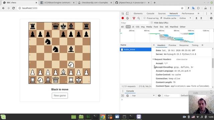
Task: Click black bishop on f5 square
Action: pyautogui.click(x=71, y=49)
